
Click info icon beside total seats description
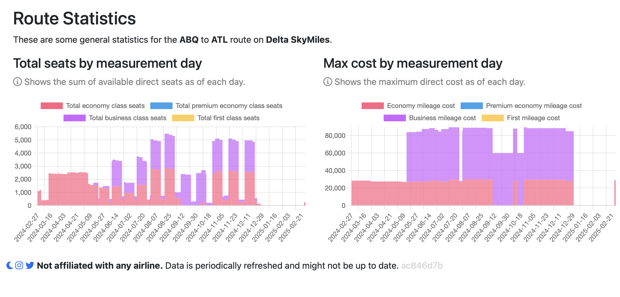click(x=17, y=82)
